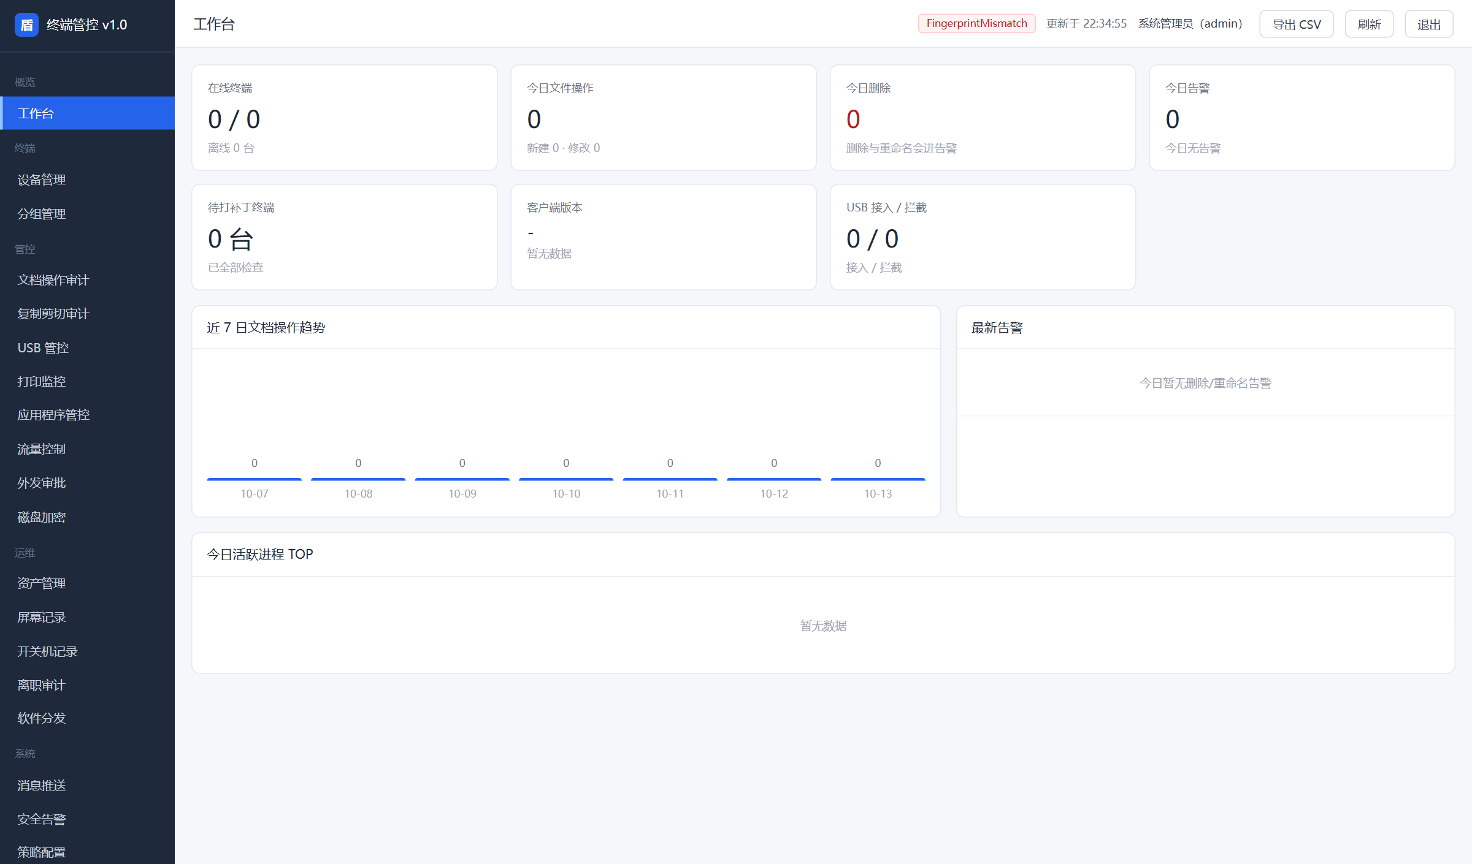Click 近 7 日文档操作趋势 heading
This screenshot has height=864, width=1472.
point(266,328)
